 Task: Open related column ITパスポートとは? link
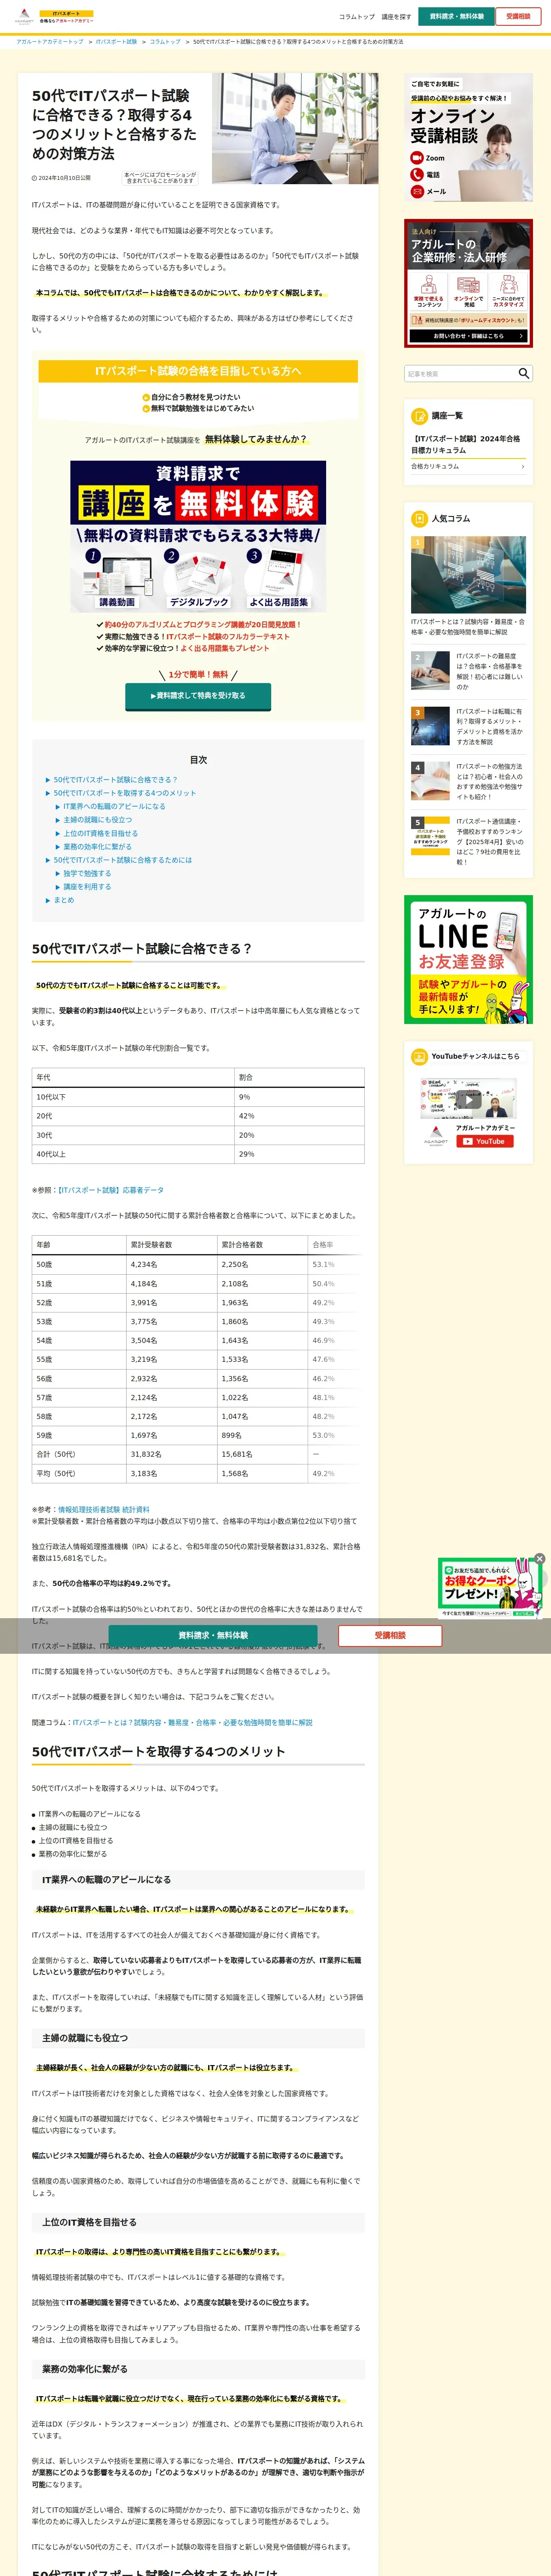[192, 1723]
